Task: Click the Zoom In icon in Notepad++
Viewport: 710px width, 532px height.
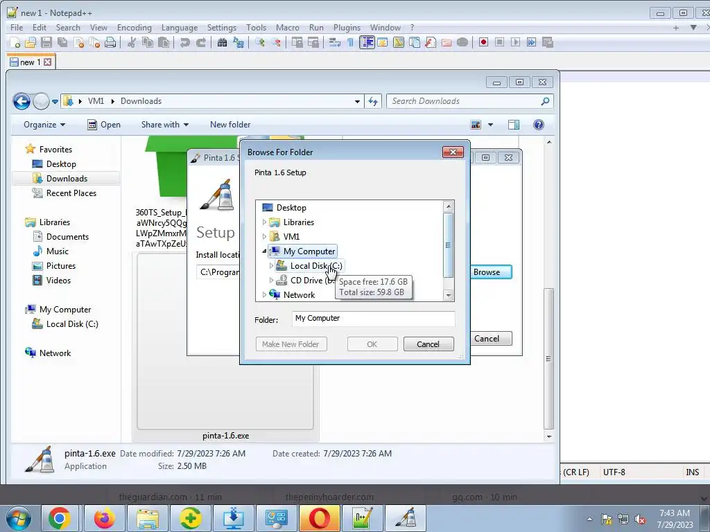Action: click(x=260, y=42)
